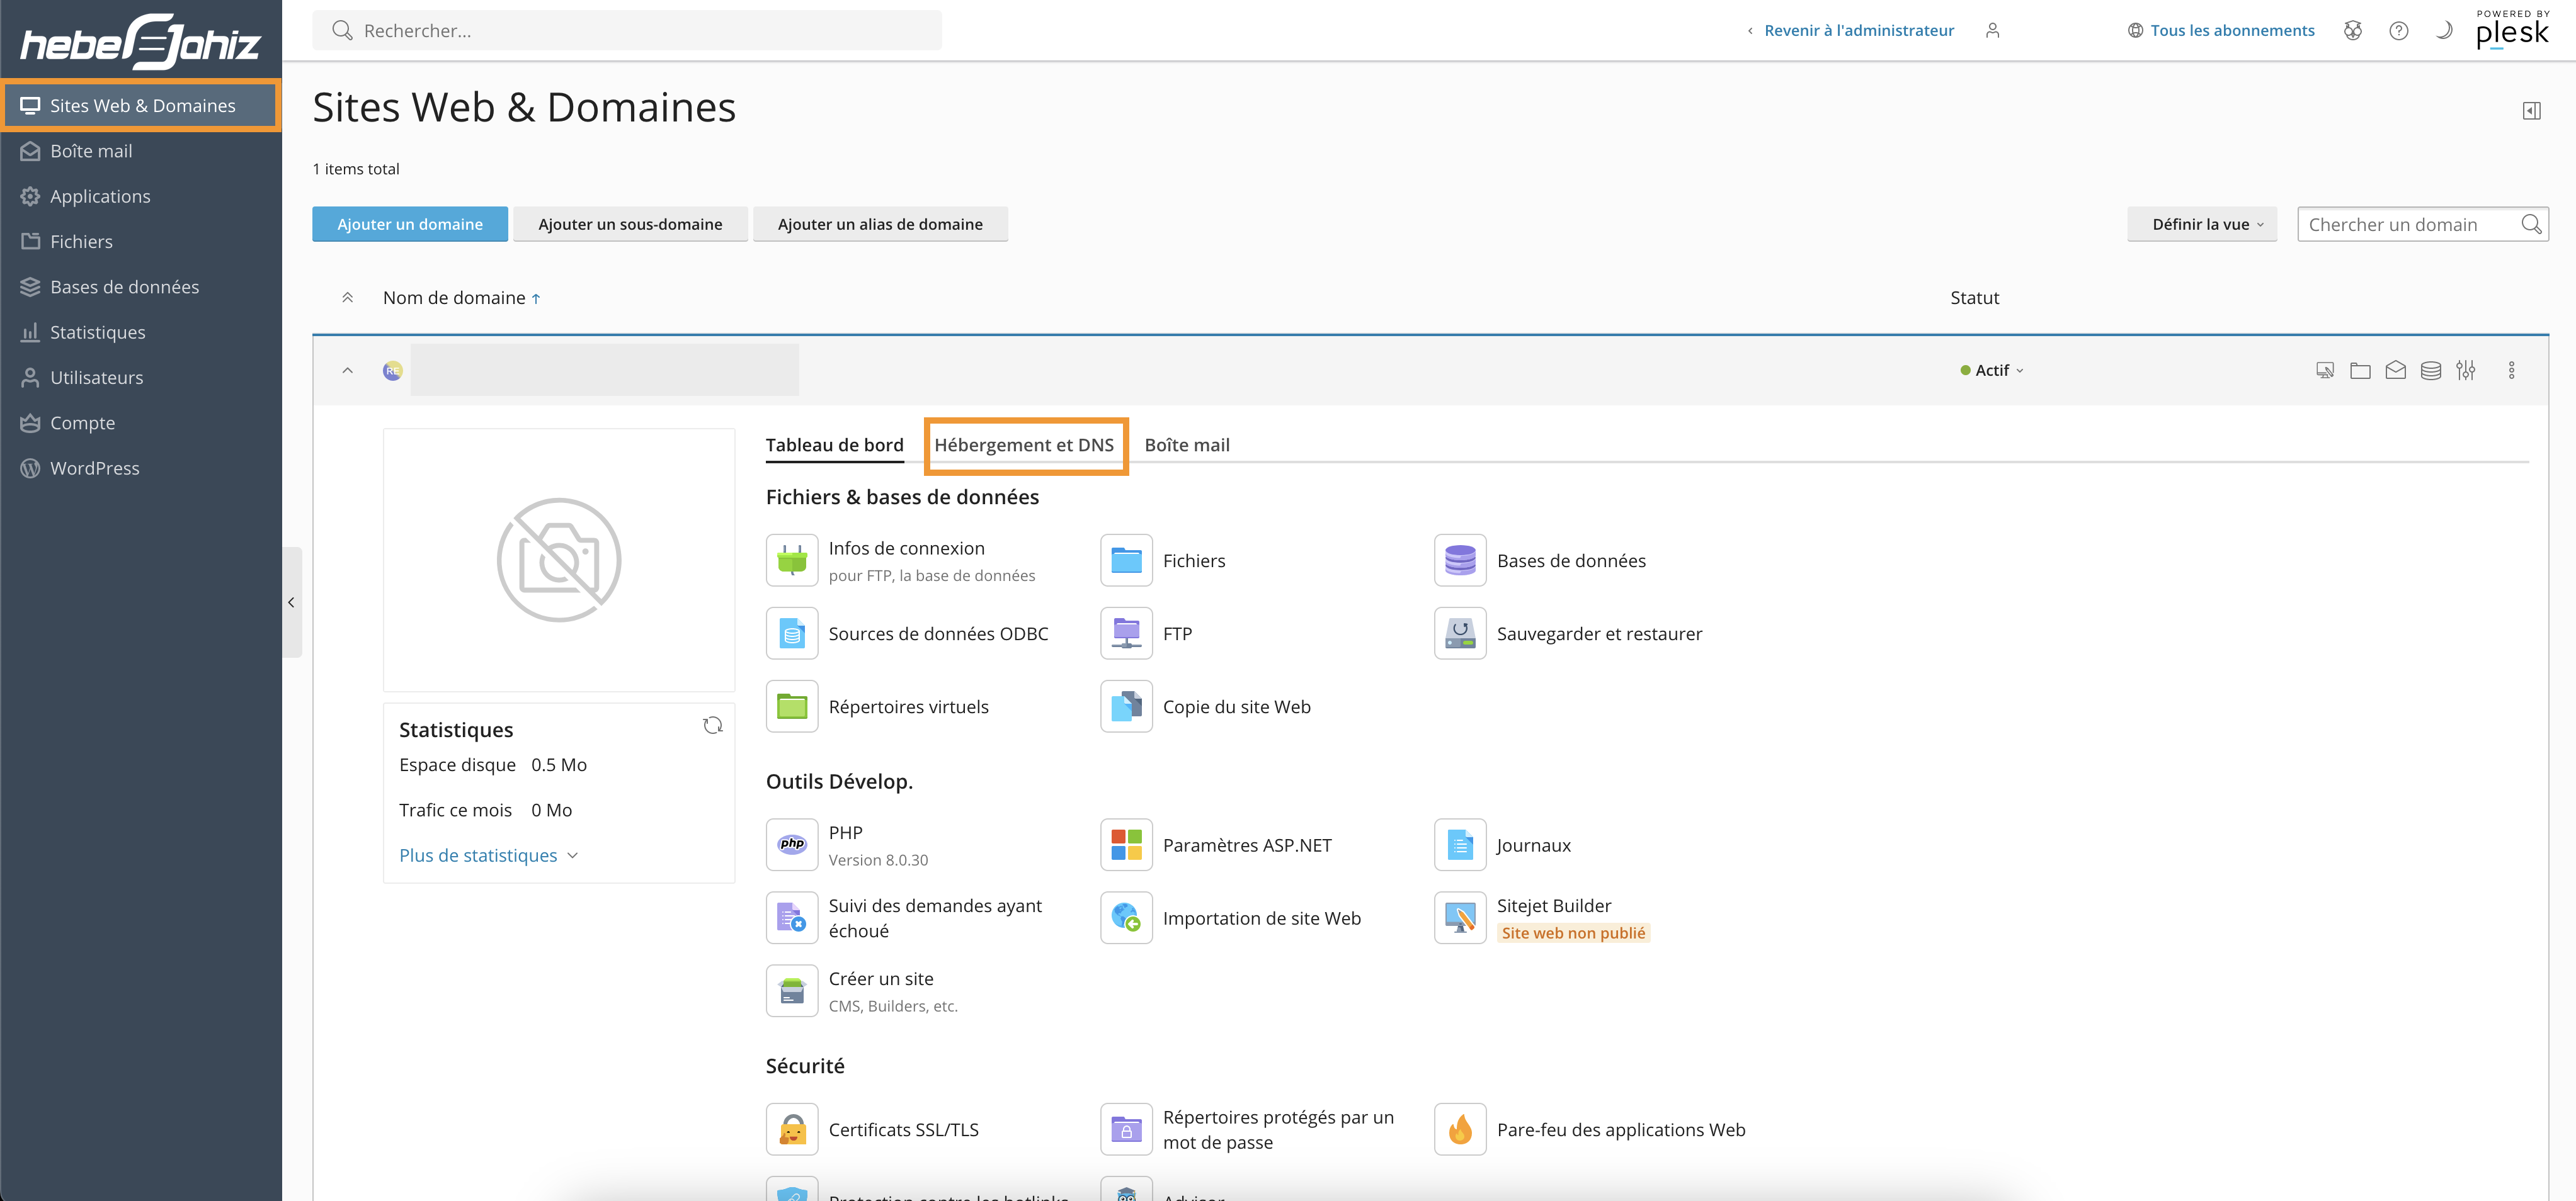
Task: Open the three-dot domain actions menu
Action: [x=2511, y=371]
